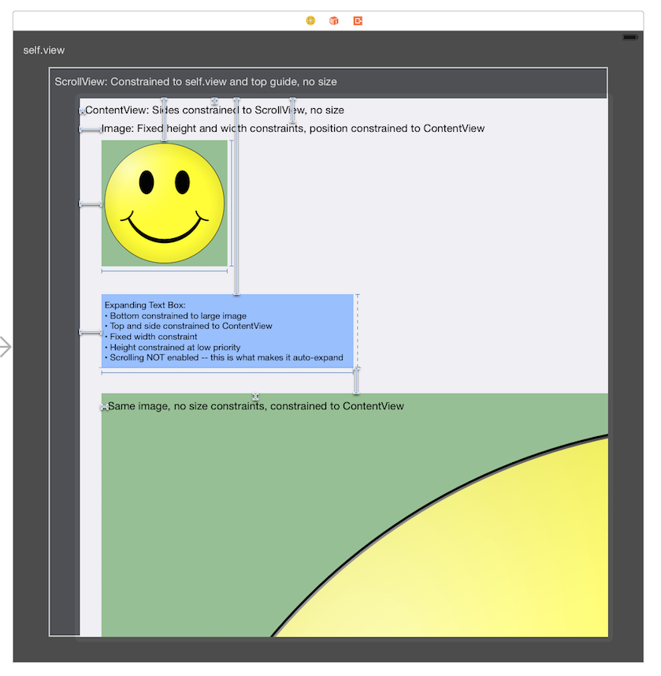Select the height constraint bar right of the small smiley

pyautogui.click(x=232, y=203)
